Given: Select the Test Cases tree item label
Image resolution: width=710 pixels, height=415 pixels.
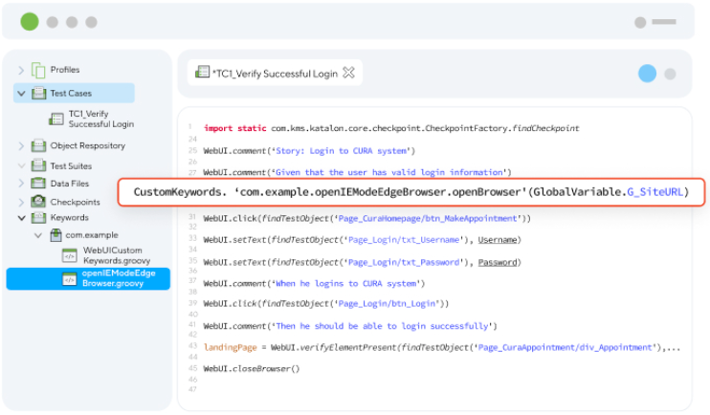Looking at the screenshot, I should click(71, 93).
